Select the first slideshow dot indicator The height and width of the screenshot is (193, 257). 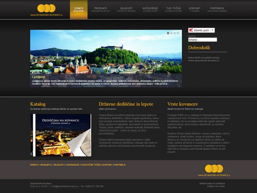(x=168, y=33)
